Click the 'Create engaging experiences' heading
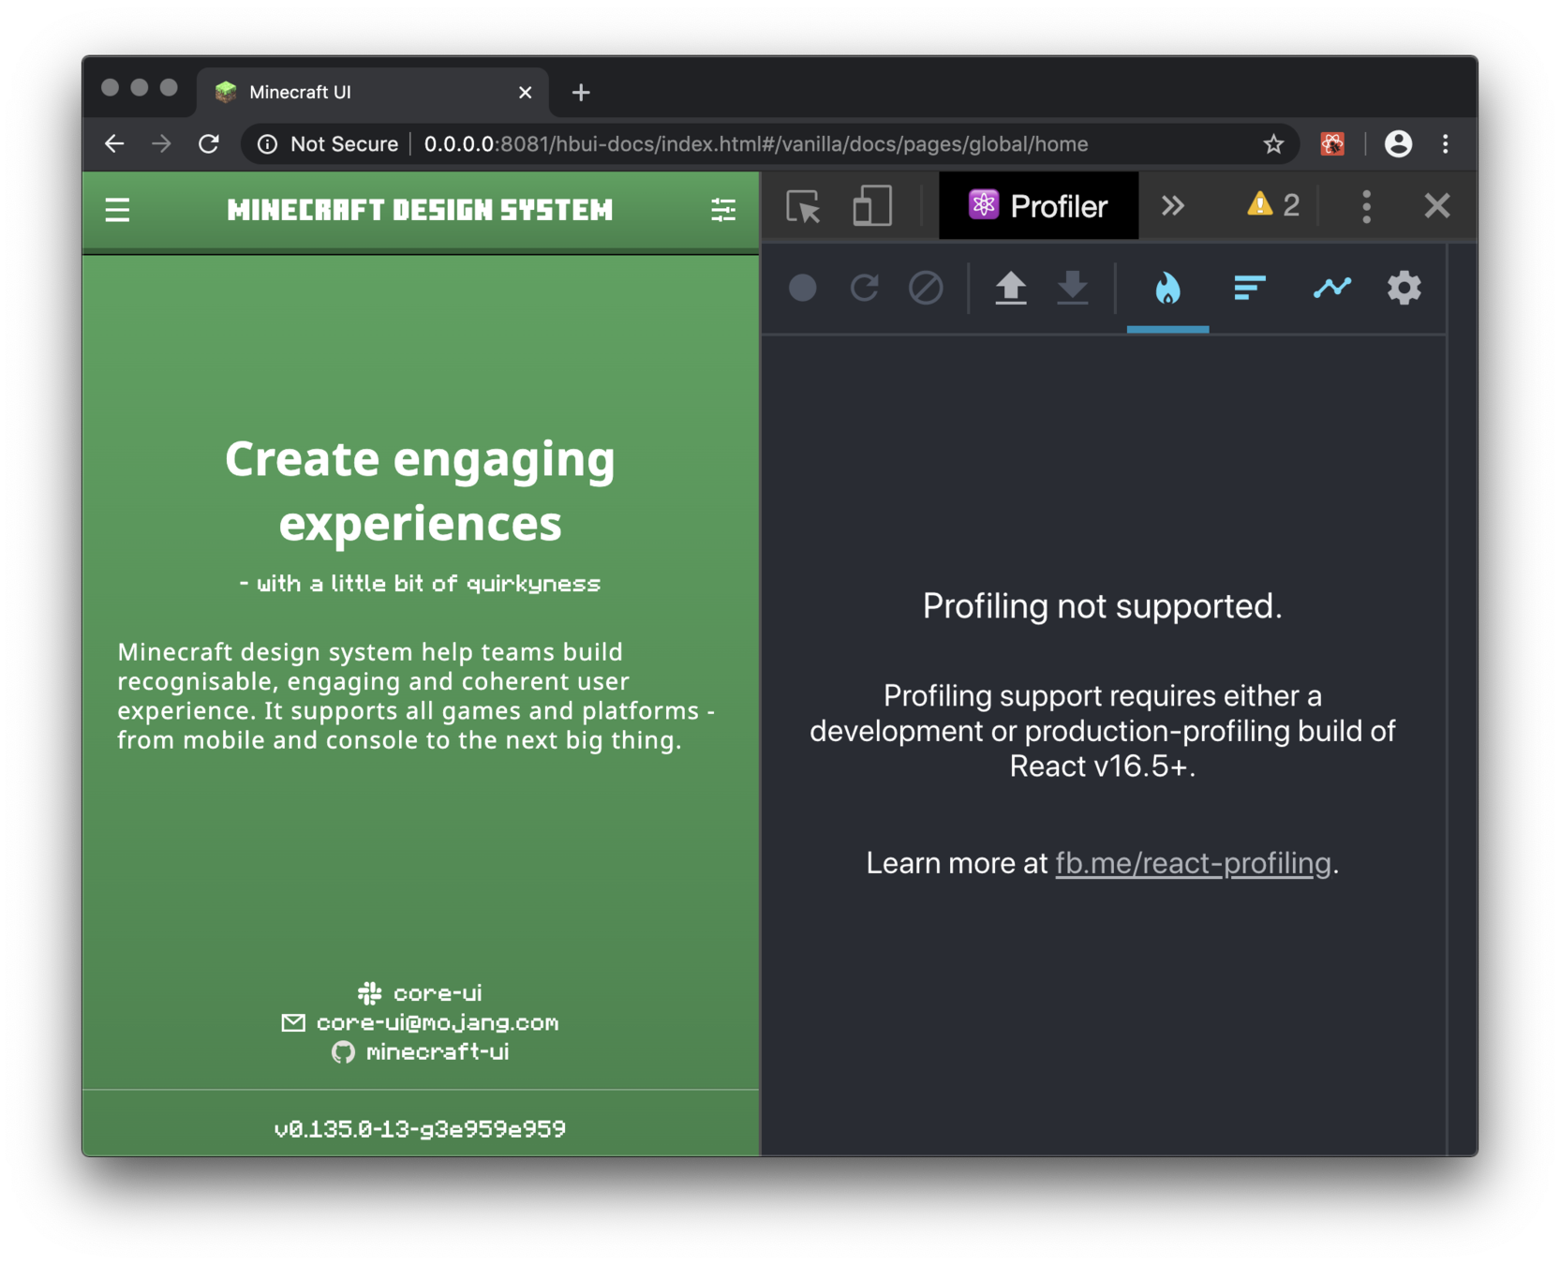This screenshot has width=1560, height=1265. [420, 490]
